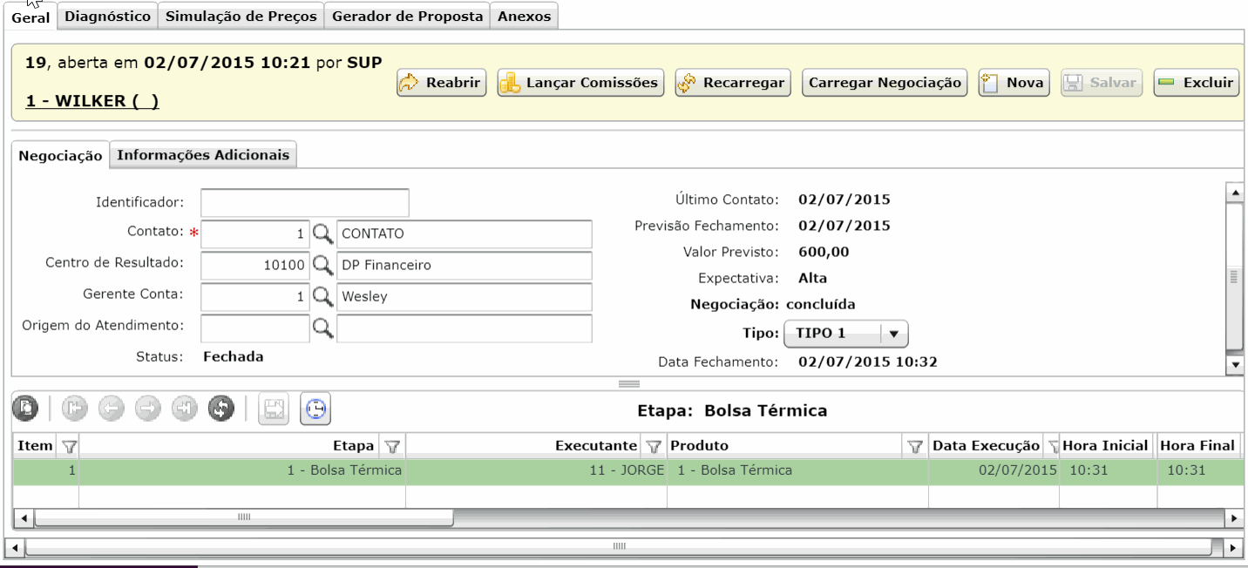
Task: Open the Informações Adicionais tab
Action: pos(203,155)
